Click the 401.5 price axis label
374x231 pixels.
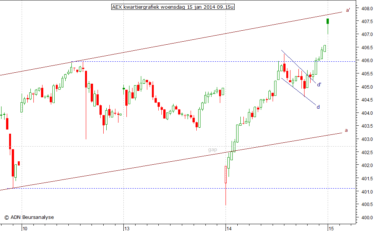tap(367, 178)
